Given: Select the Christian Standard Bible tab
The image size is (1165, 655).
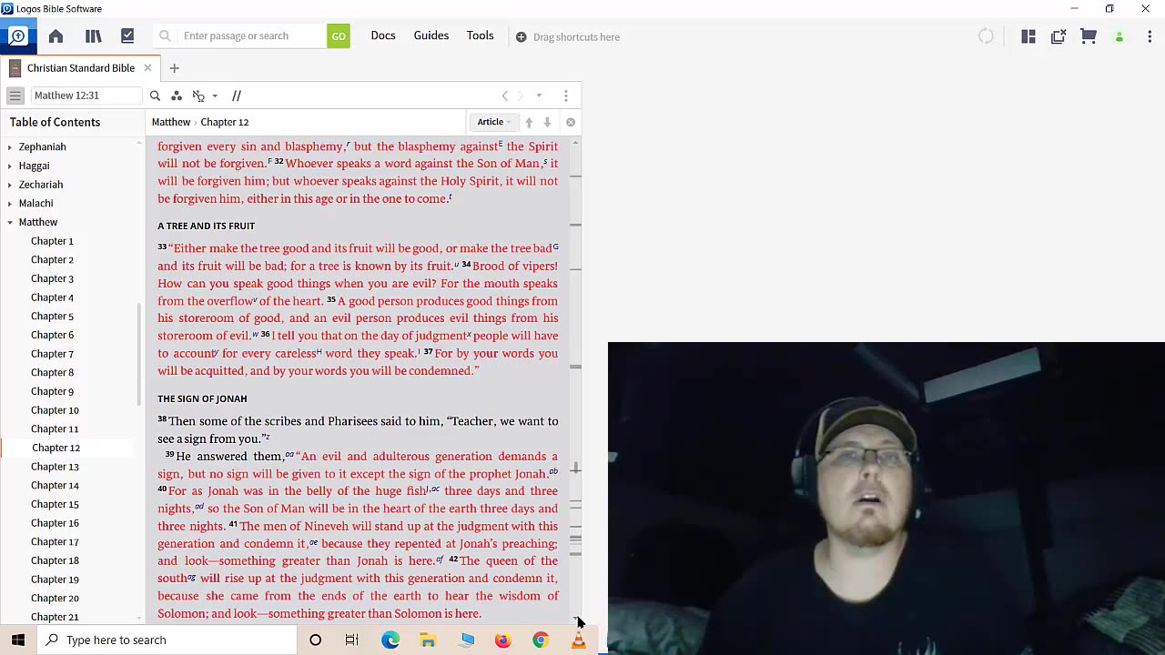Looking at the screenshot, I should (x=80, y=68).
